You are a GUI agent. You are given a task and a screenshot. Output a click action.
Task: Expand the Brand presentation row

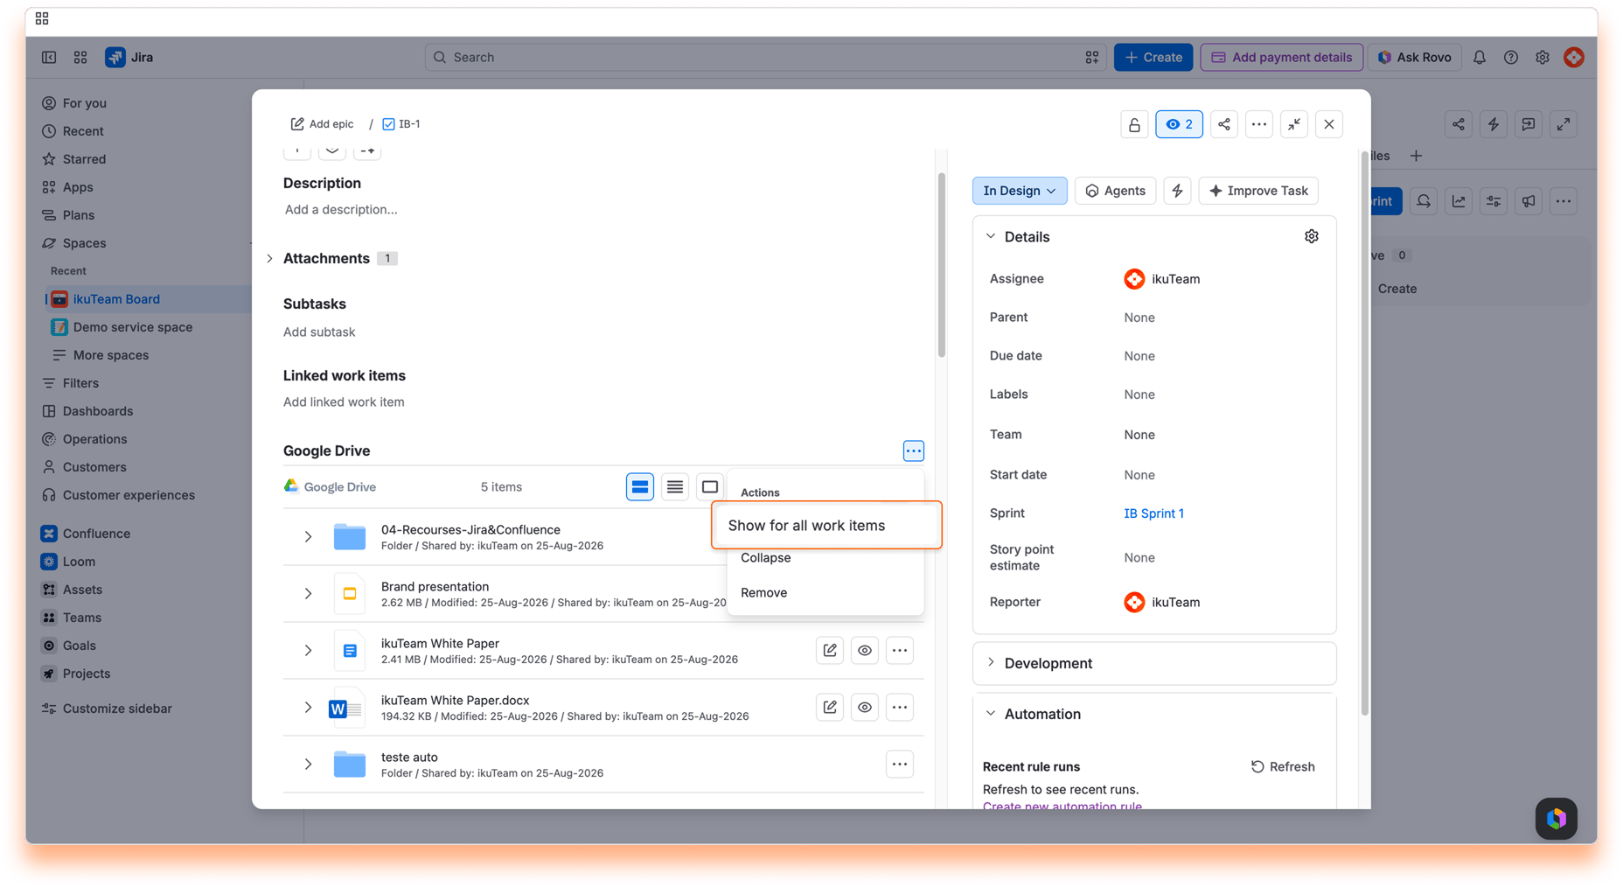308,593
